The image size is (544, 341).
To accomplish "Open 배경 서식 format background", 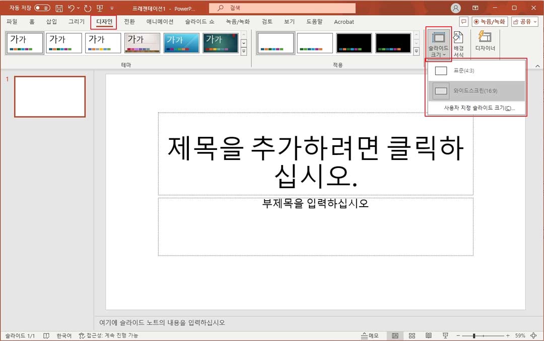I will (x=459, y=44).
